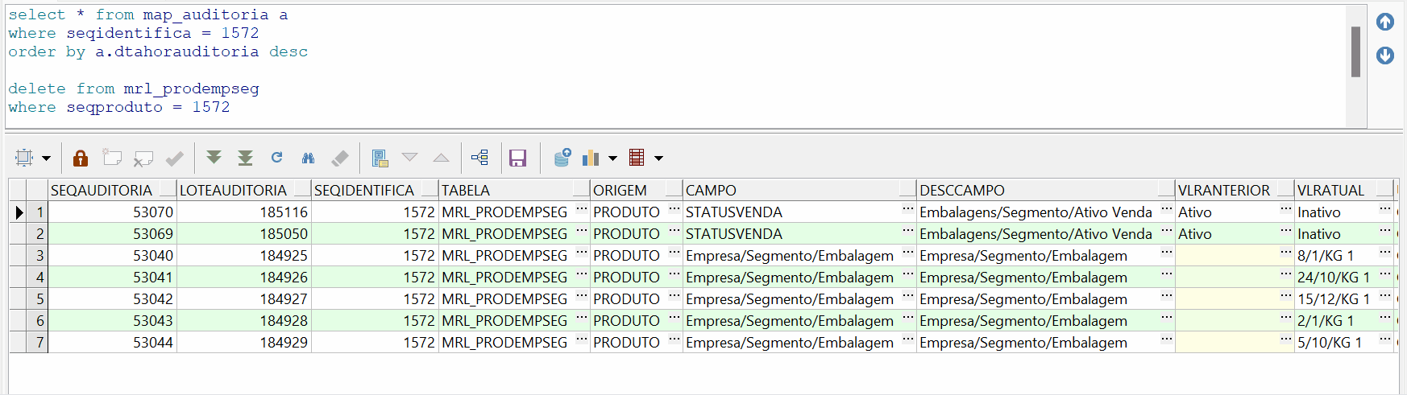The image size is (1407, 395).
Task: Click the export query results database icon
Action: tap(562, 158)
